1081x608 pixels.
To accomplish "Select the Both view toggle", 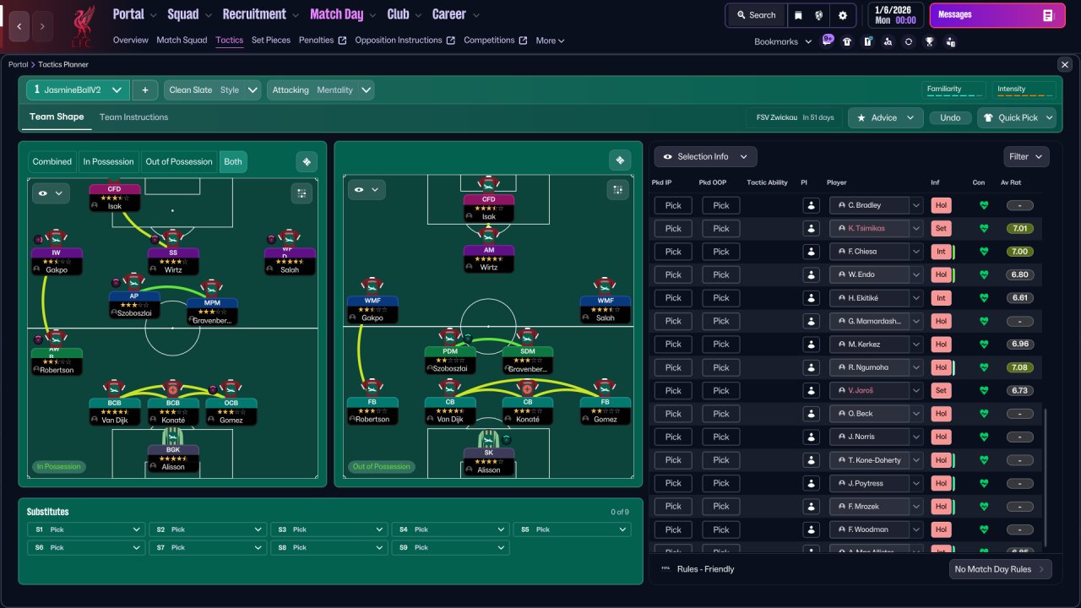I will [x=233, y=162].
